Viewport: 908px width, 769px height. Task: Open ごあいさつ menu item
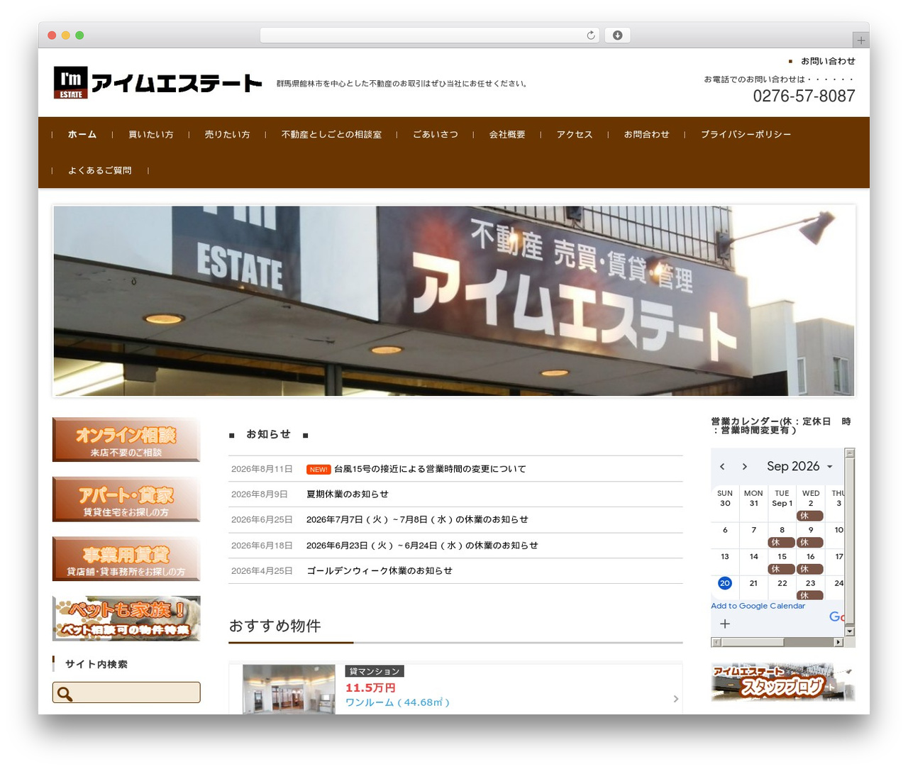coord(436,135)
